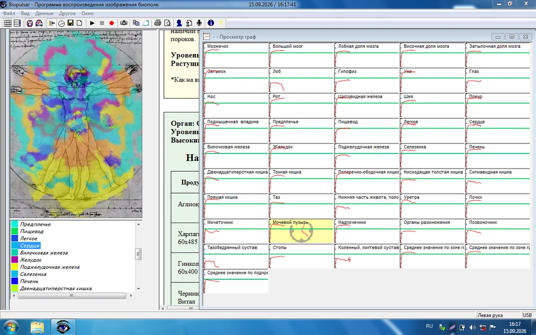
Task: Click the Biopulsar eye taskbar icon
Action: click(63, 327)
